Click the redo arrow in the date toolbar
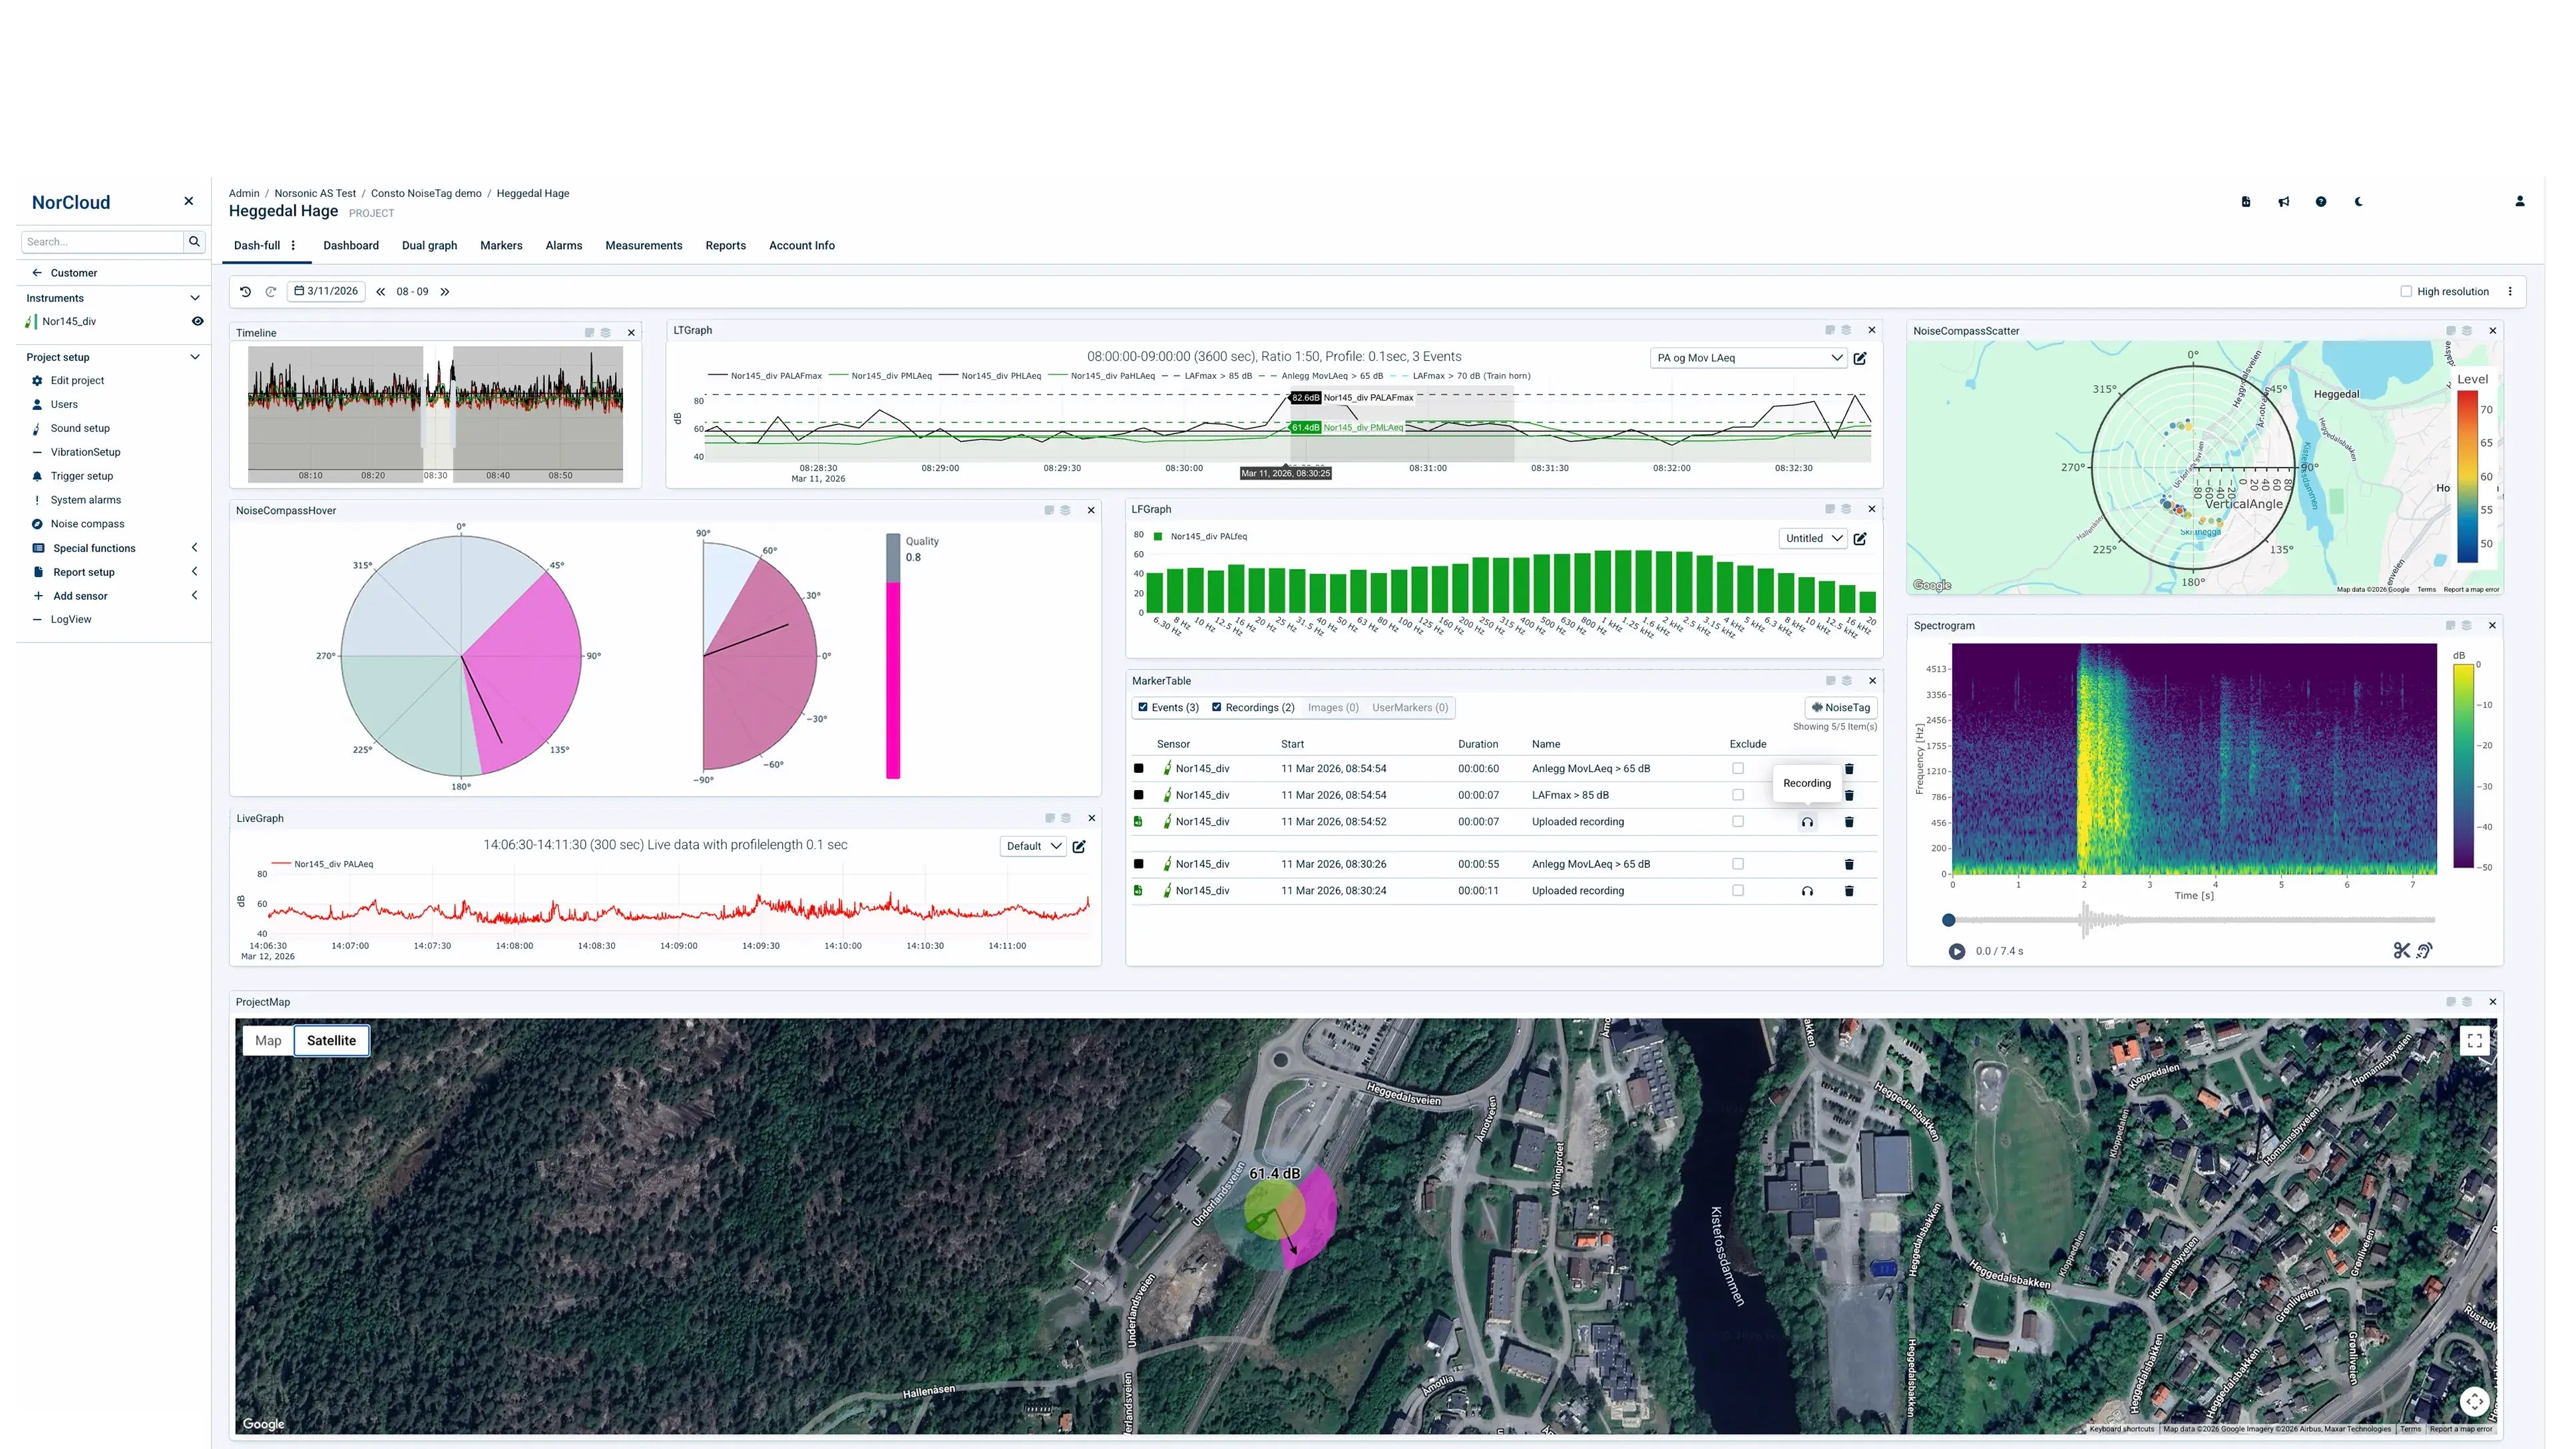The width and height of the screenshot is (2576, 1449). pyautogui.click(x=270, y=292)
